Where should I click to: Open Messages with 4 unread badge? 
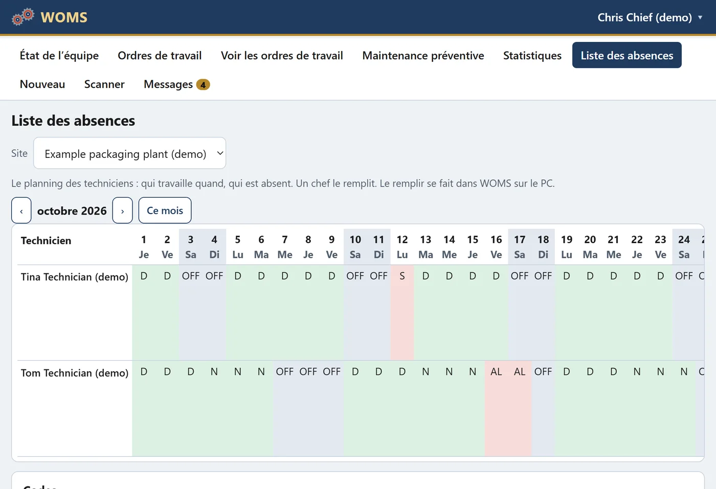[x=176, y=84]
